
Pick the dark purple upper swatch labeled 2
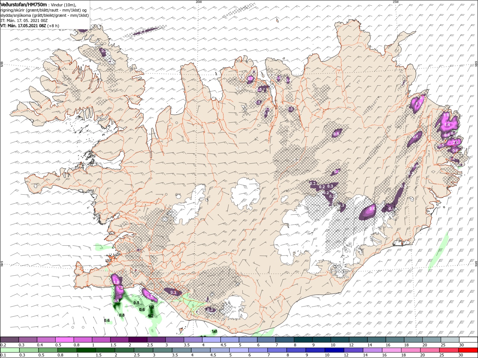point(137,339)
